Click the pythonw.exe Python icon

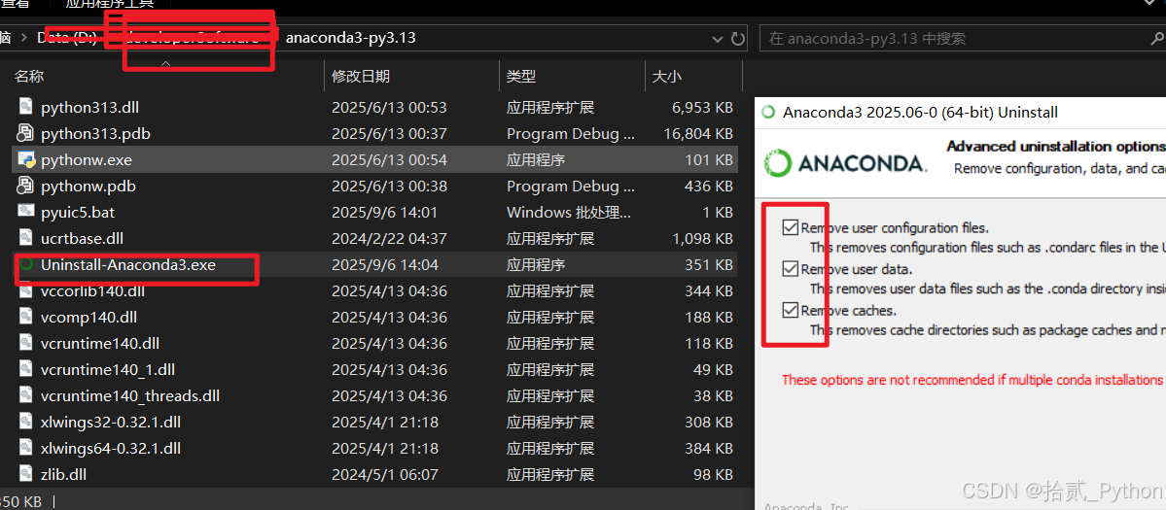pos(25,159)
